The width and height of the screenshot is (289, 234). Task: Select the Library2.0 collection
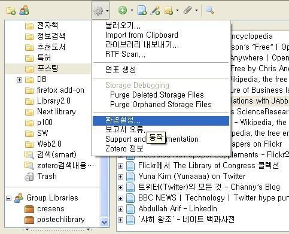(54, 101)
